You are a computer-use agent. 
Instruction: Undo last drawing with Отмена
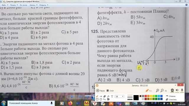pos(171,96)
